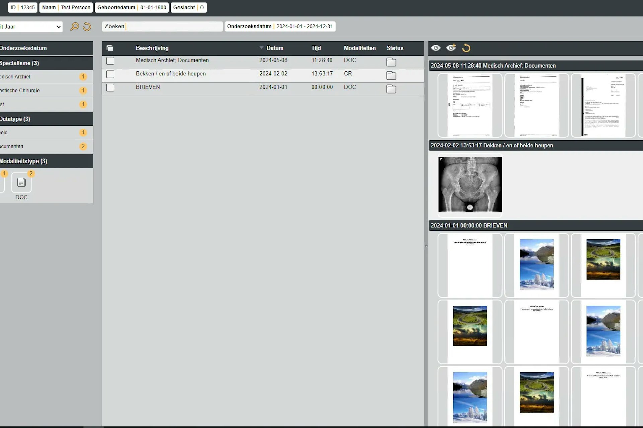Screen dimensions: 643x428
Task: Toggle the select-all checkbox in table header
Action: 110,48
